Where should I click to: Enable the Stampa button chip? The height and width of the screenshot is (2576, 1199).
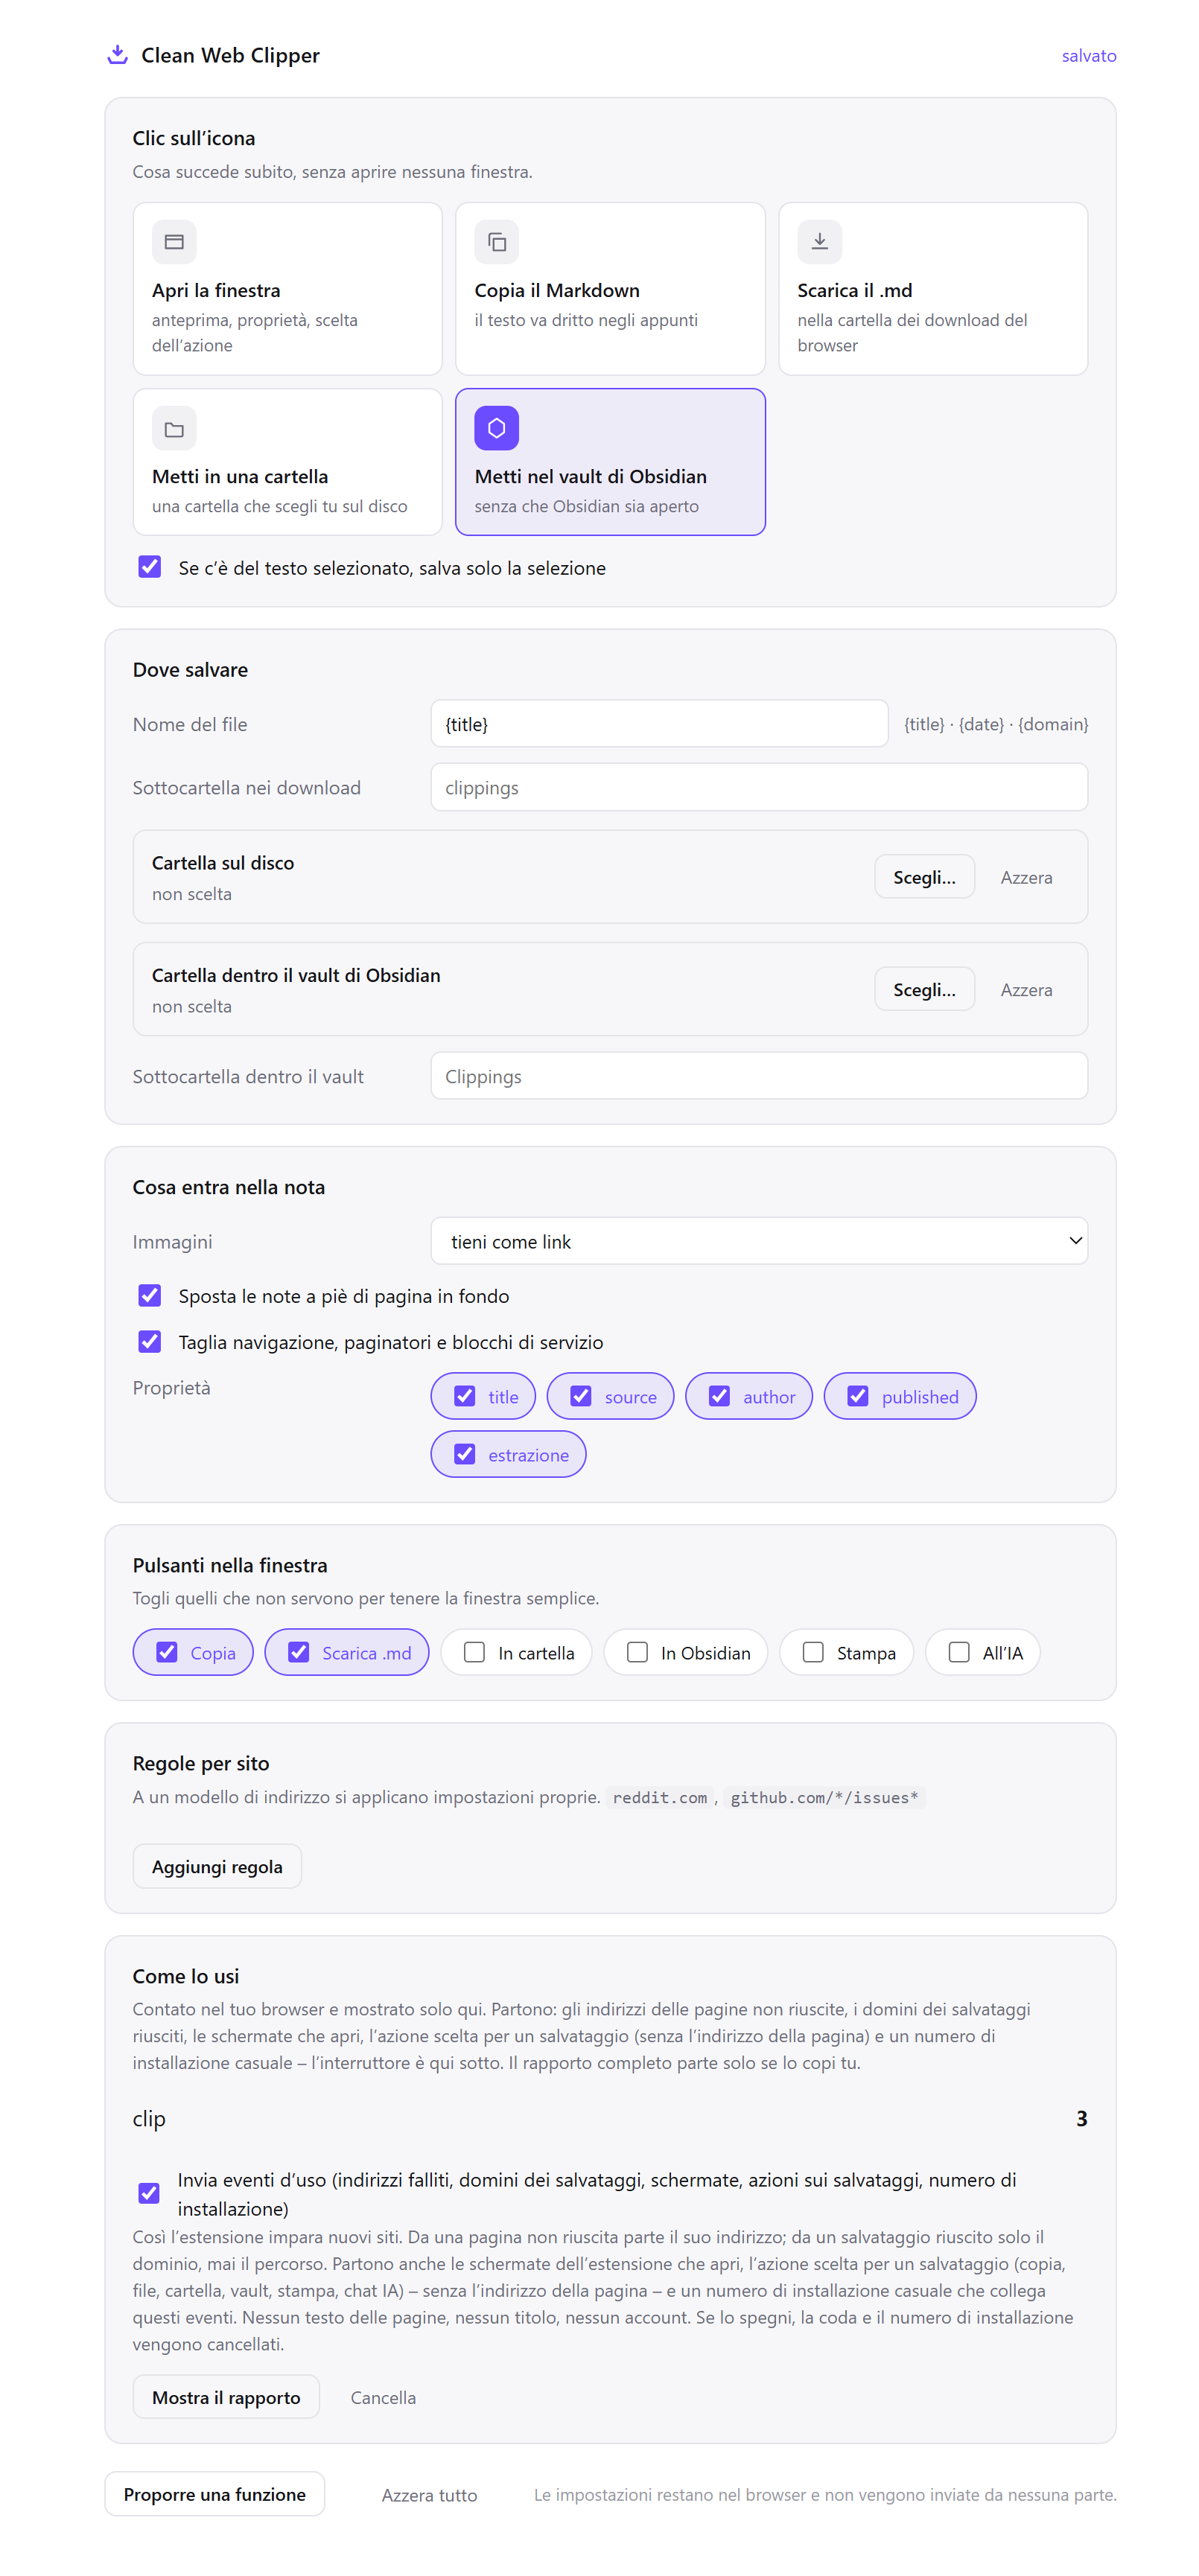[x=846, y=1652]
